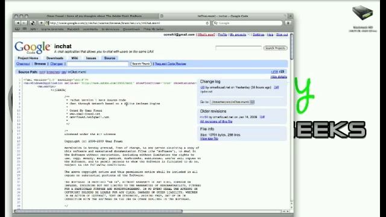This screenshot has width=386, height=217.
Task: Open the Go to file path dropdown
Action: (x=232, y=102)
